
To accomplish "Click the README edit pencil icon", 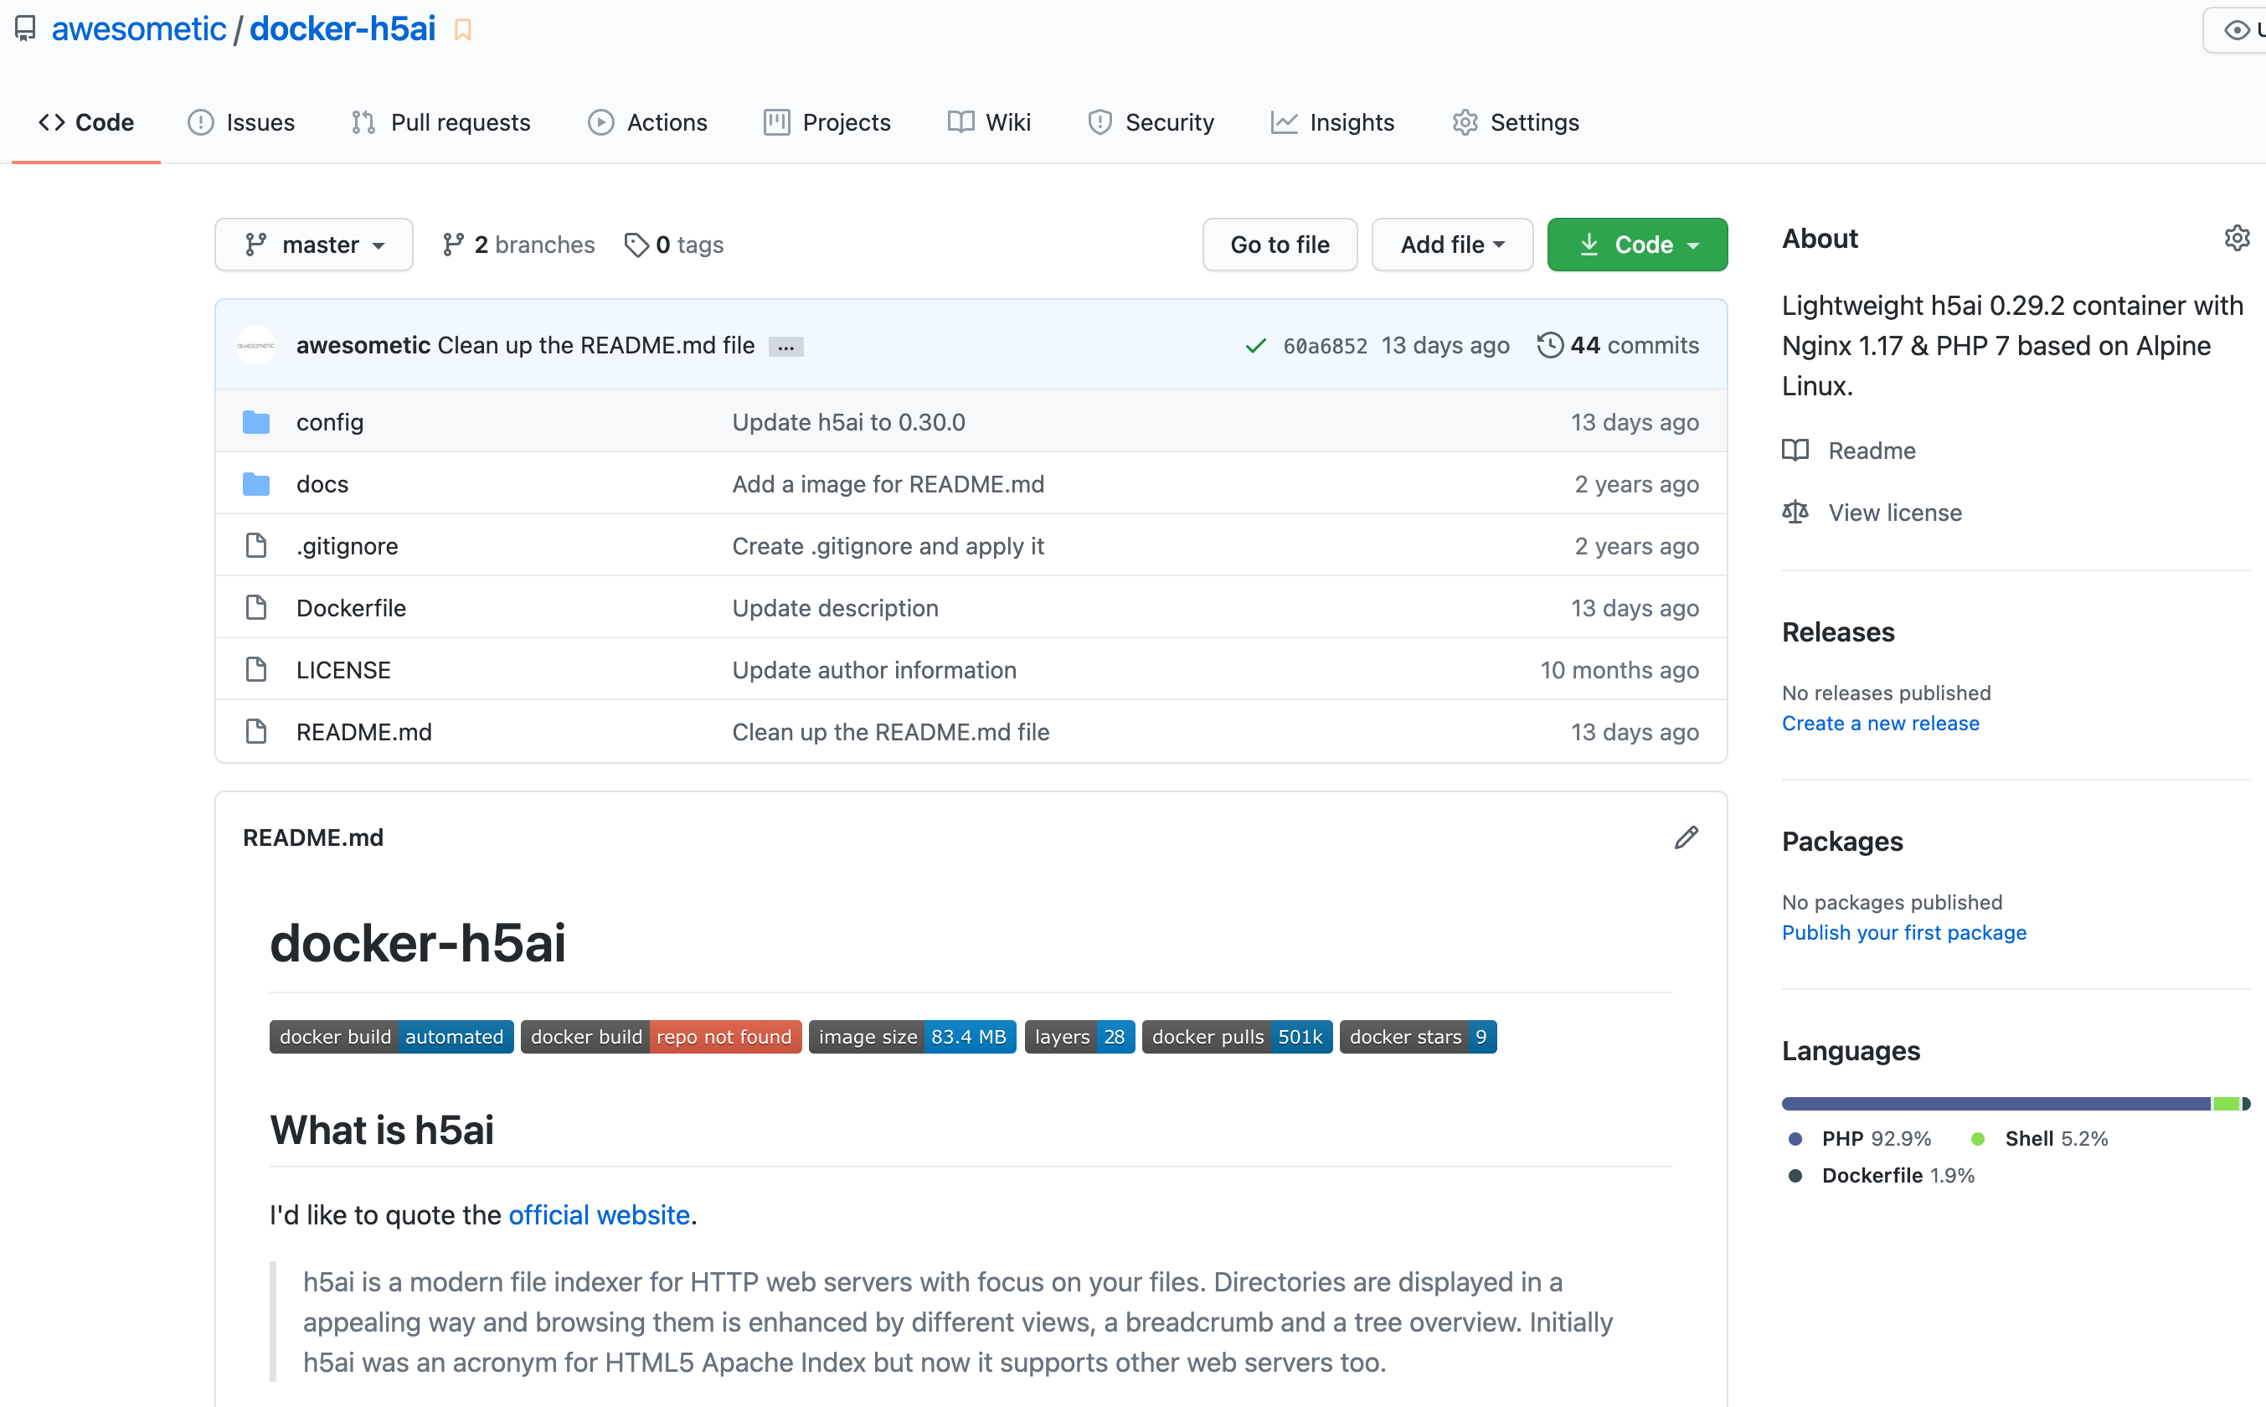I will coord(1686,837).
